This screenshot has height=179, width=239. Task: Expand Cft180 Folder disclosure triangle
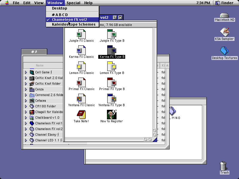(x=26, y=107)
